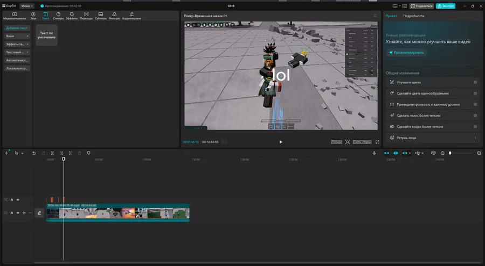Open the Фильтры filters panel
Image resolution: width=485 pixels, height=266 pixels.
(x=114, y=16)
